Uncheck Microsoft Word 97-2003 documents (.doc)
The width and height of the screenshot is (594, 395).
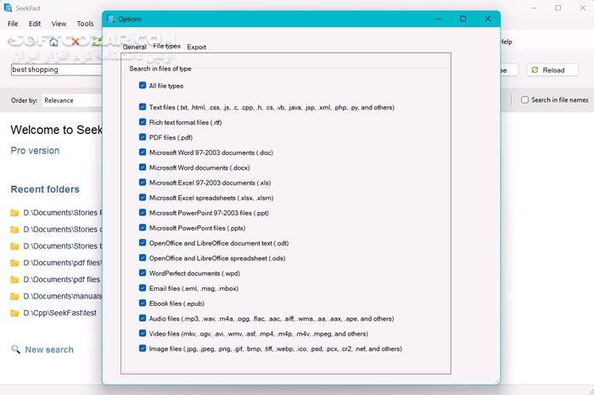point(143,152)
